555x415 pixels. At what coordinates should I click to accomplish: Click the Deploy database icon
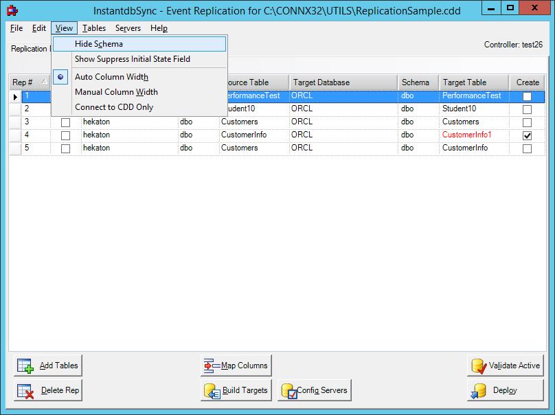(x=479, y=390)
